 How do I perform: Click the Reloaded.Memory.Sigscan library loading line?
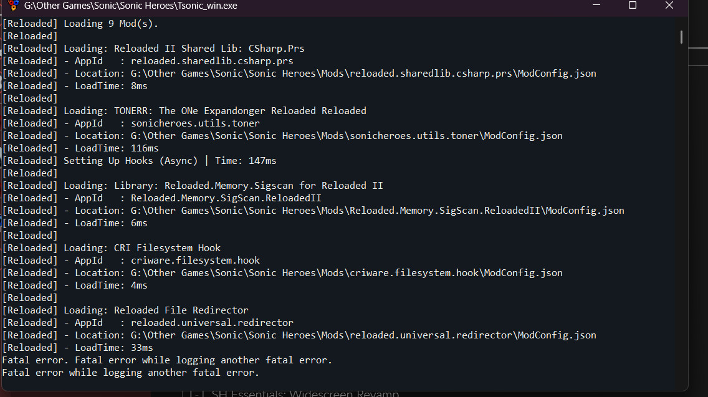pyautogui.click(x=223, y=186)
